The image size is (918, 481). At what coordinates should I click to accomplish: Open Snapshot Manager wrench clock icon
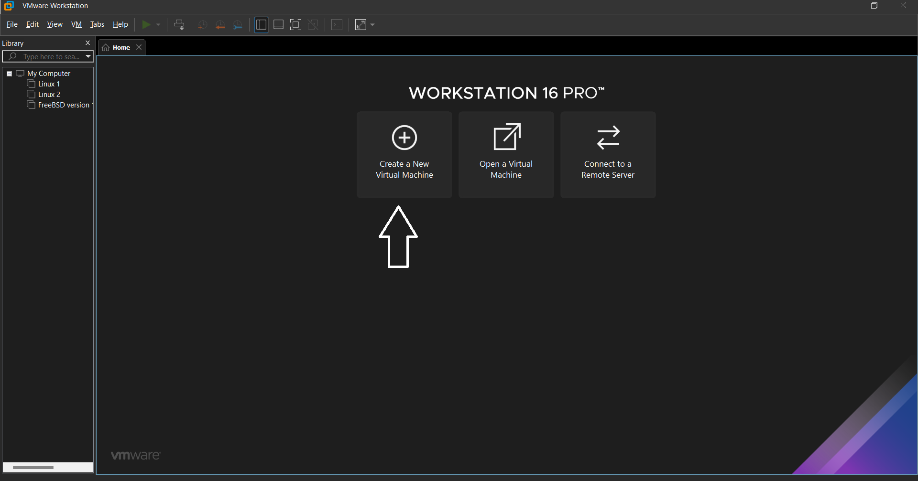coord(238,25)
